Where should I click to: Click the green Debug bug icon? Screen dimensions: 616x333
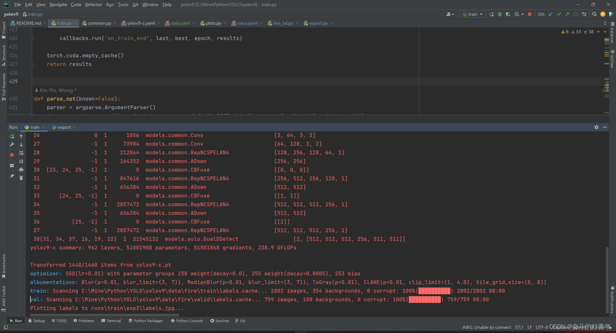(500, 14)
